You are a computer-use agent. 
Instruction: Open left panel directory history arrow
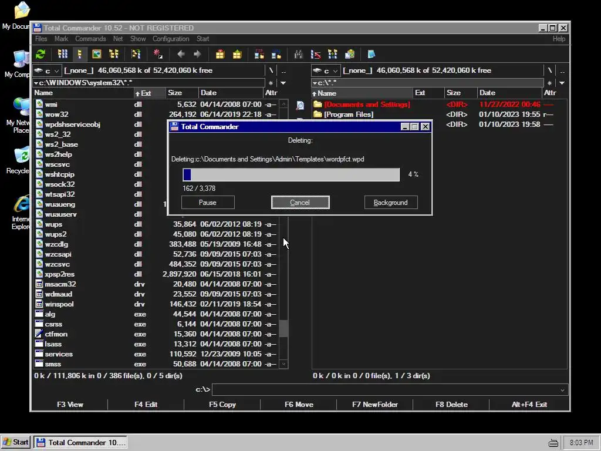point(283,83)
